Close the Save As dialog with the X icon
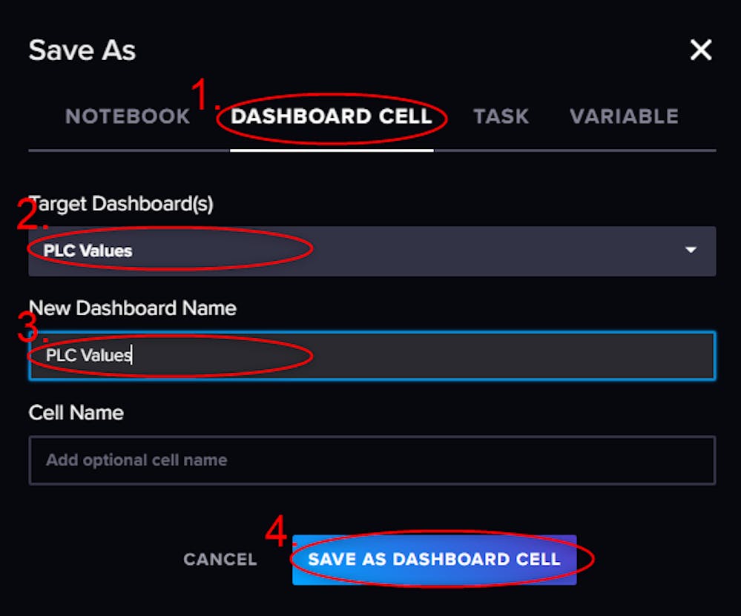The image size is (741, 616). point(701,50)
